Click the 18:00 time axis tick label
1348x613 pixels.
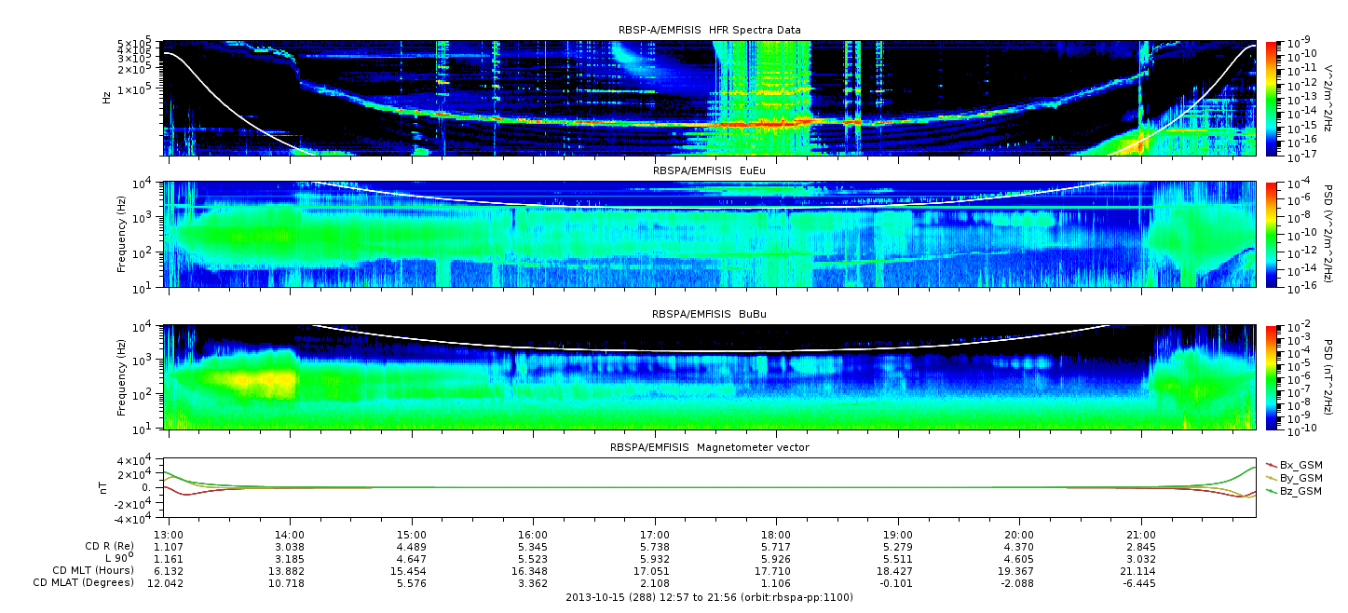pos(776,534)
